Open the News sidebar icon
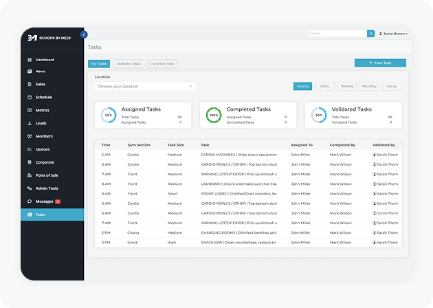Screen dimensions: 433x308 coord(30,71)
